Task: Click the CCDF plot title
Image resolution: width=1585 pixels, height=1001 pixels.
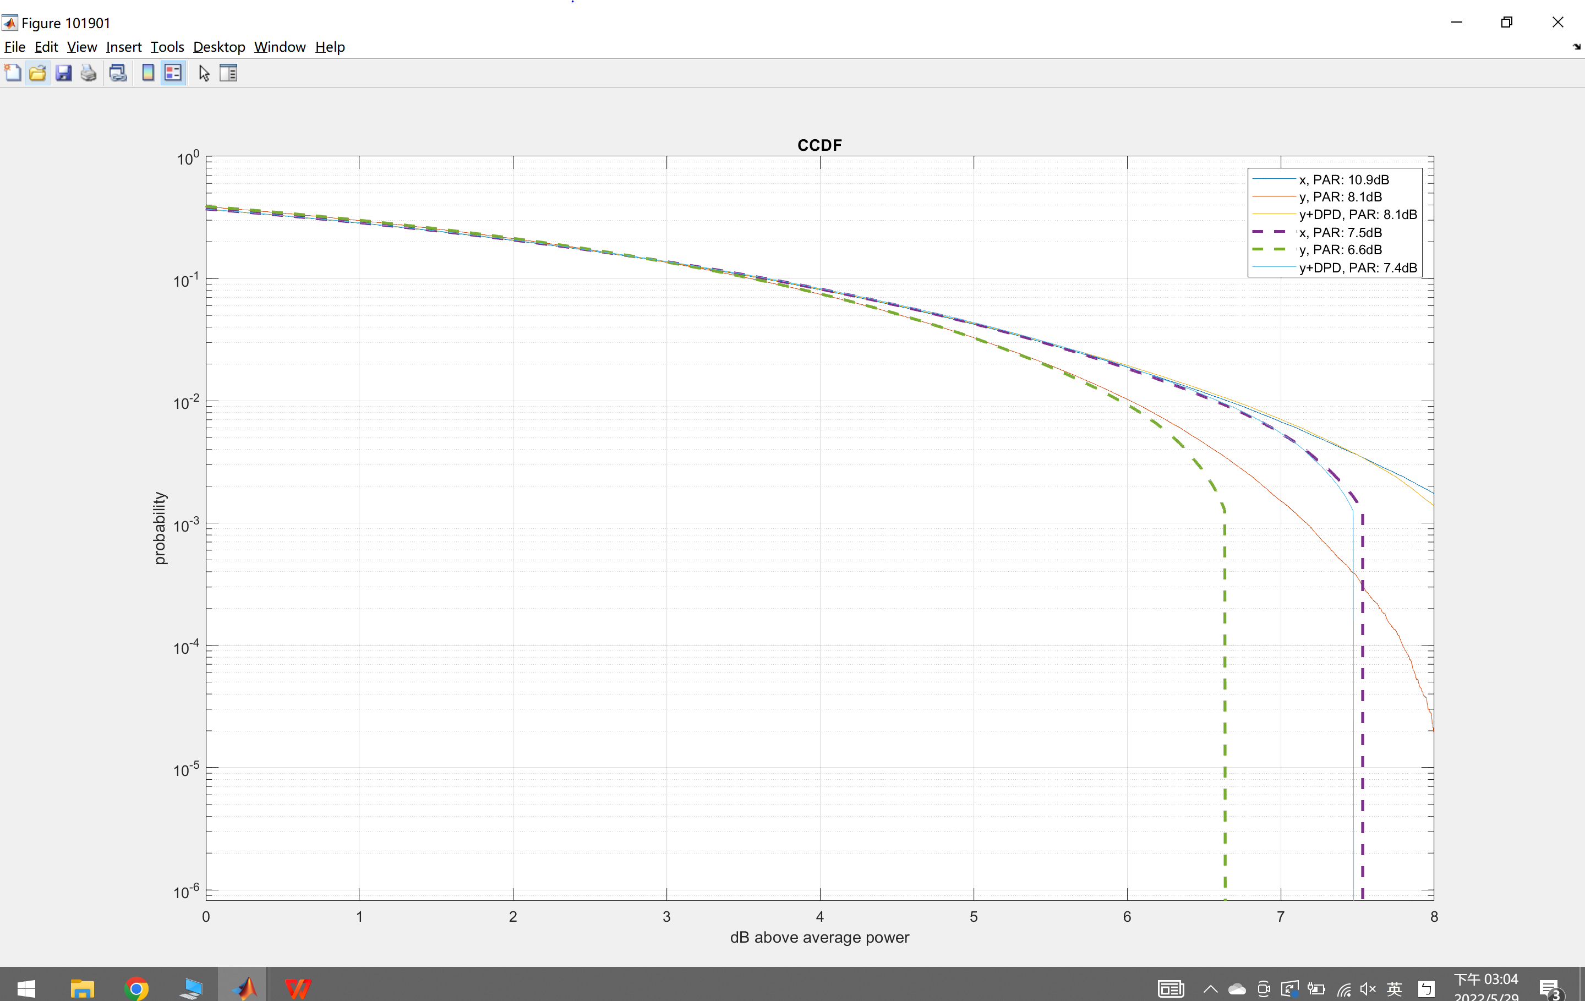Action: click(819, 145)
